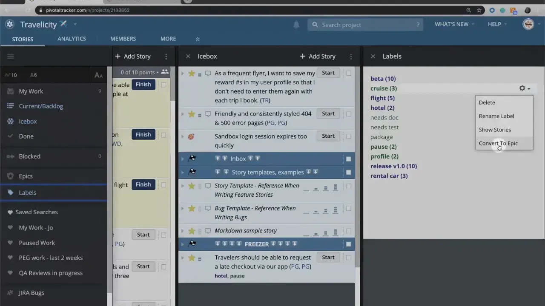
Task: Toggle the checkbox on the FREEZER epic row
Action: pos(348,244)
